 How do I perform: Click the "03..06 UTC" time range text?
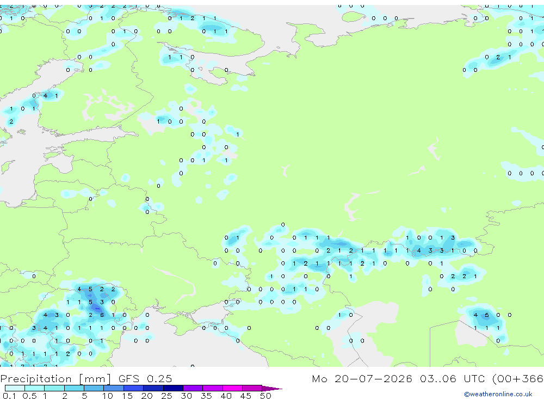(452, 378)
